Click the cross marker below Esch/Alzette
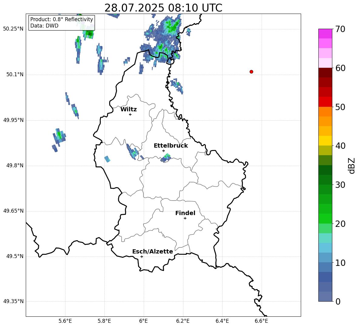This screenshot has width=359, height=327. (142, 257)
